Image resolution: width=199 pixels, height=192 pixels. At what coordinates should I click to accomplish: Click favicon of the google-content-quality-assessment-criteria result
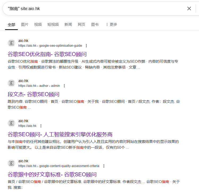tap(11, 163)
